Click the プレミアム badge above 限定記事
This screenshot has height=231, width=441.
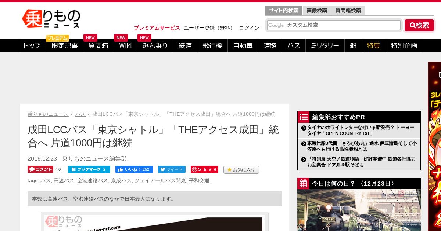pyautogui.click(x=57, y=38)
